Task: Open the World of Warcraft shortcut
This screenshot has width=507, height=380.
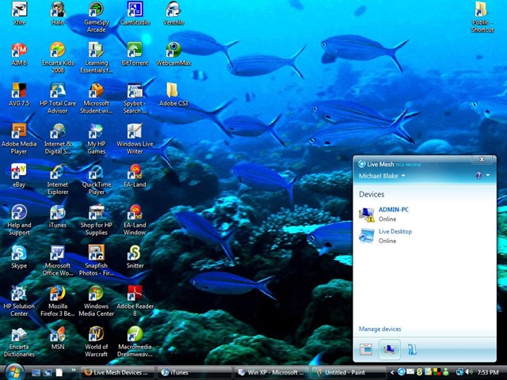Action: 97,341
